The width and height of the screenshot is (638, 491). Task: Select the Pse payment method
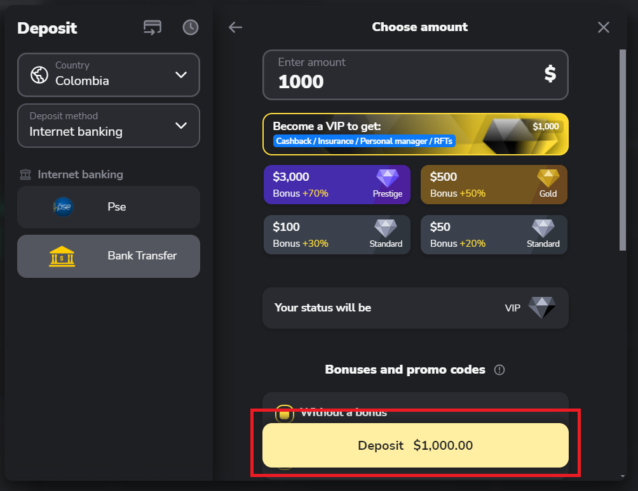pyautogui.click(x=109, y=207)
